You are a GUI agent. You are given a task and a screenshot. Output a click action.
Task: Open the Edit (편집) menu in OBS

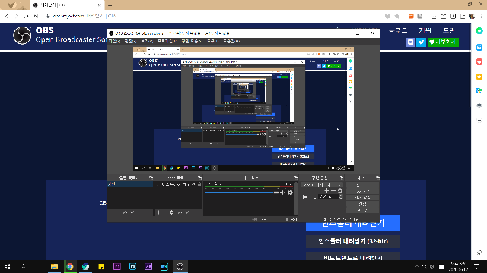(130, 41)
